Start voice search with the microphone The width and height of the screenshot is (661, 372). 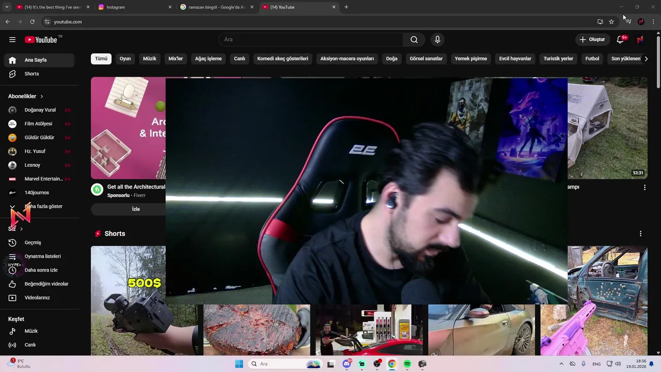[437, 40]
